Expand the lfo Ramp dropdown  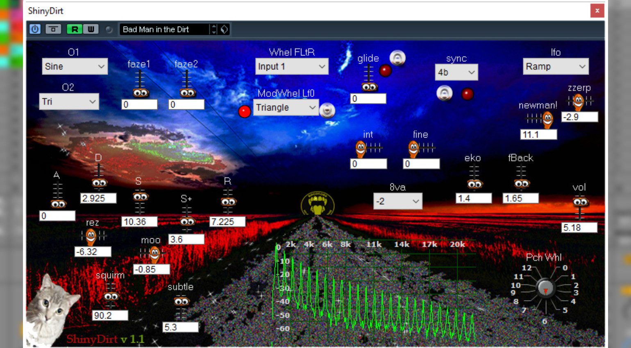tap(555, 66)
